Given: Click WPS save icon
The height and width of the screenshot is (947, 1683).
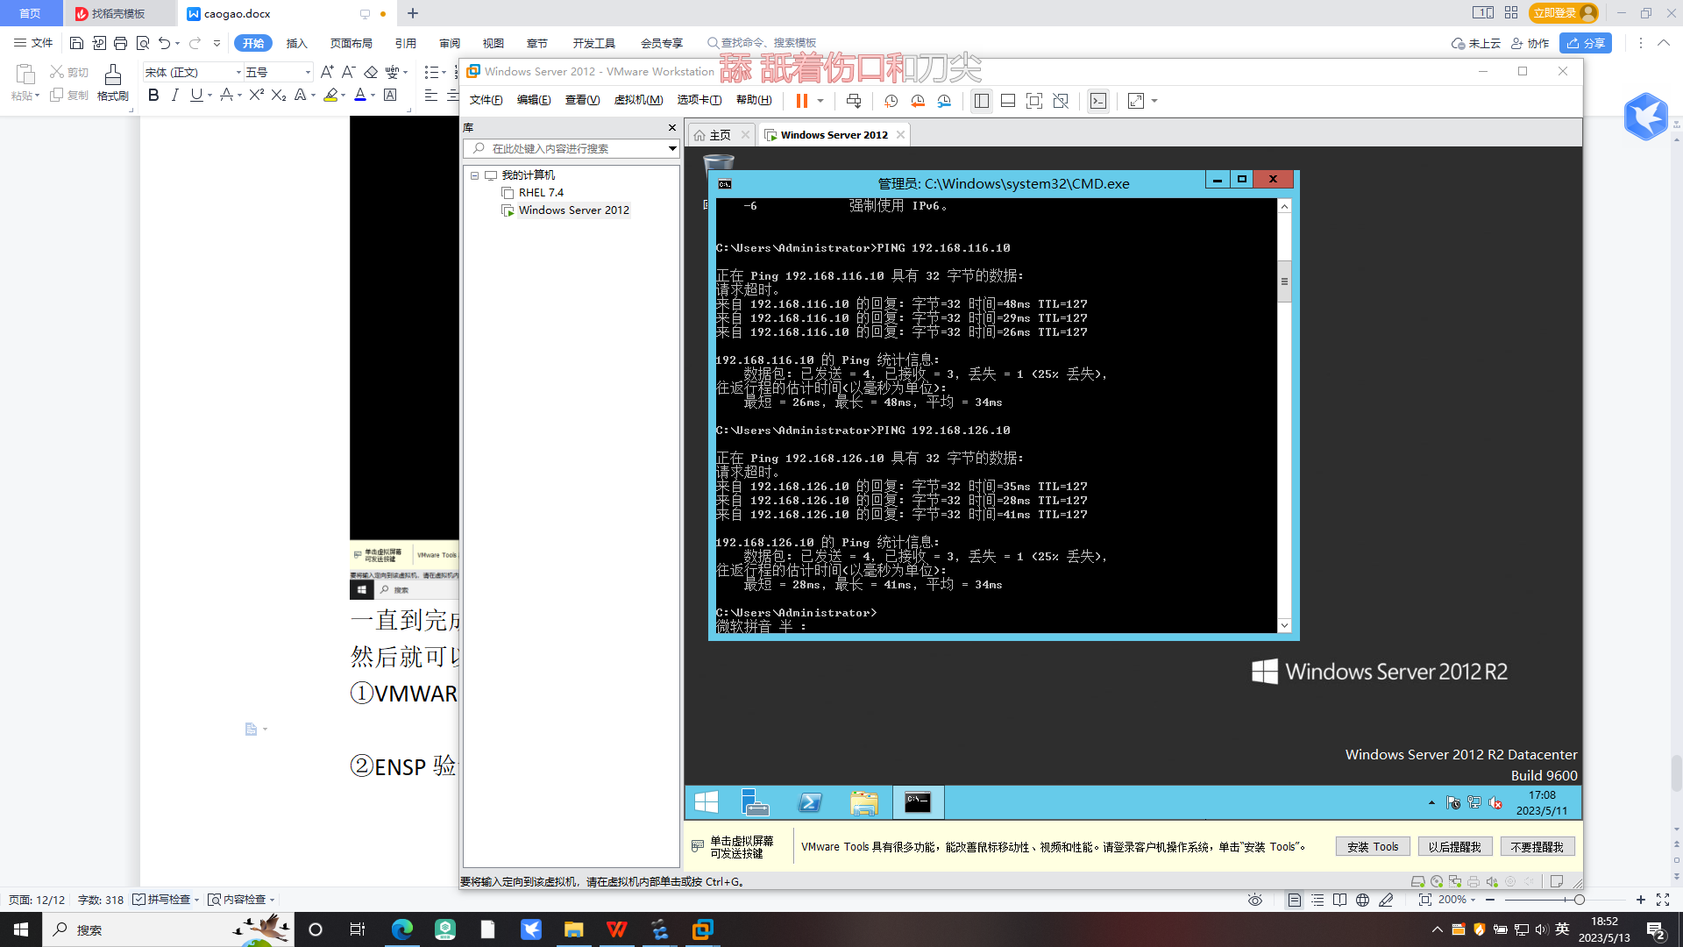Looking at the screenshot, I should [76, 43].
